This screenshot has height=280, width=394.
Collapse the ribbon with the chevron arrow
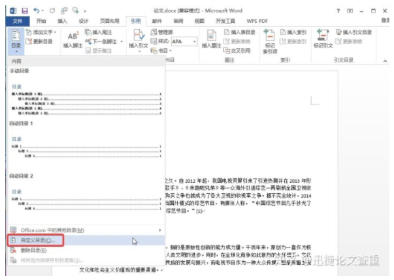click(x=385, y=61)
